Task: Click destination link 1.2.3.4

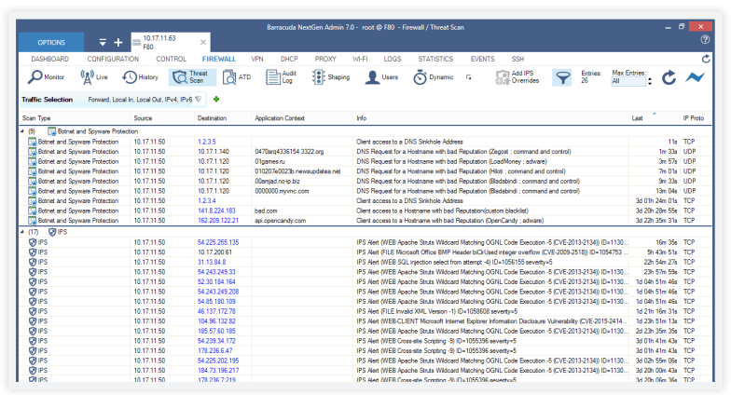Action: [x=207, y=201]
